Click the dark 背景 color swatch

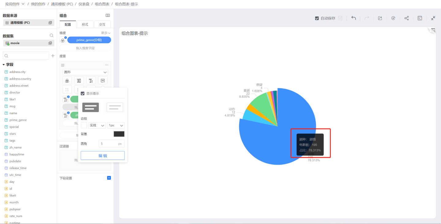click(x=119, y=134)
